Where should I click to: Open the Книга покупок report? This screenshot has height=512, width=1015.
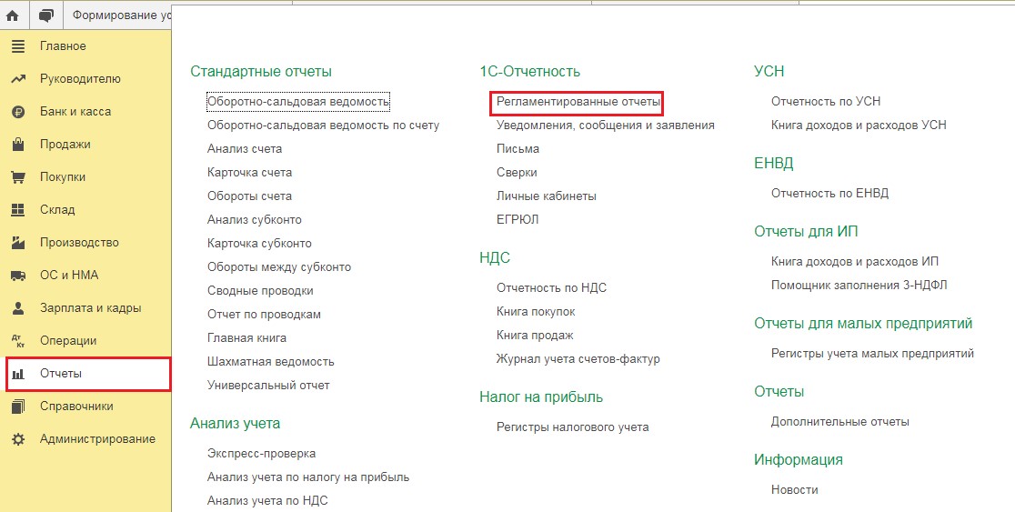(x=536, y=312)
